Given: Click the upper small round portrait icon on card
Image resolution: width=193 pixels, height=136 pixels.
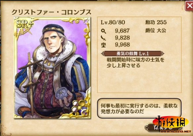Looking at the screenshot, I should [x=75, y=104].
